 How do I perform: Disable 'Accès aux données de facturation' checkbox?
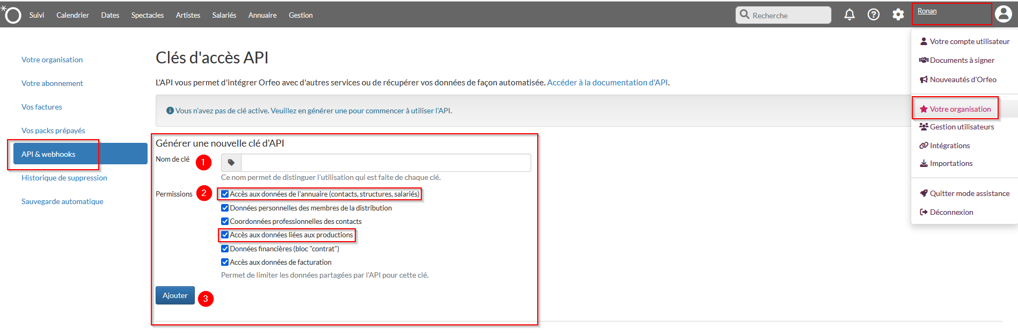tap(225, 262)
